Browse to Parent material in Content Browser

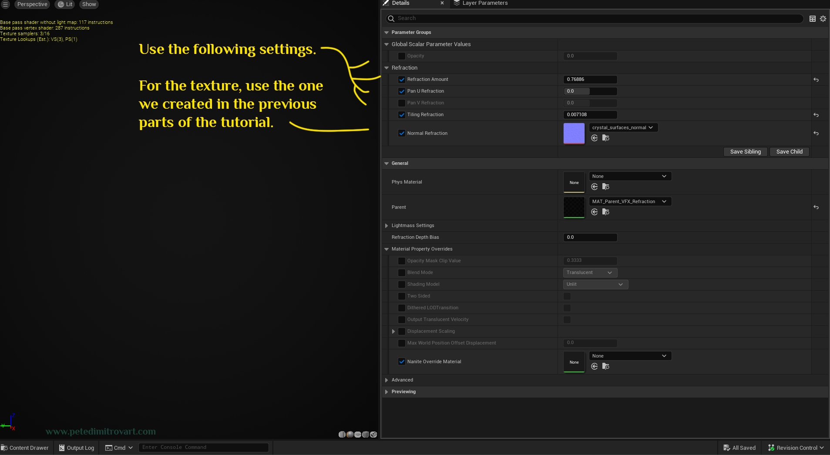pos(605,212)
